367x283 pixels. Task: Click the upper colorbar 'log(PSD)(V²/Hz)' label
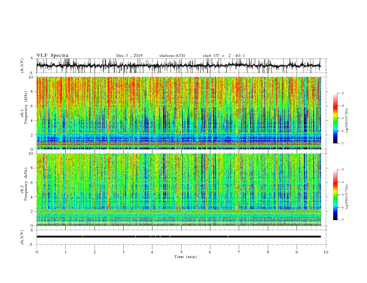point(347,121)
